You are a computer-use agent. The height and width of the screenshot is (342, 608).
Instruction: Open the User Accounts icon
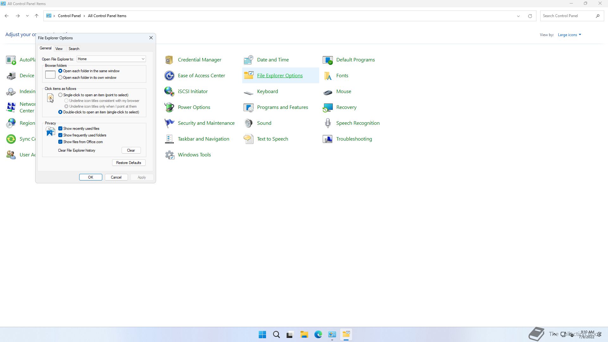point(11,155)
